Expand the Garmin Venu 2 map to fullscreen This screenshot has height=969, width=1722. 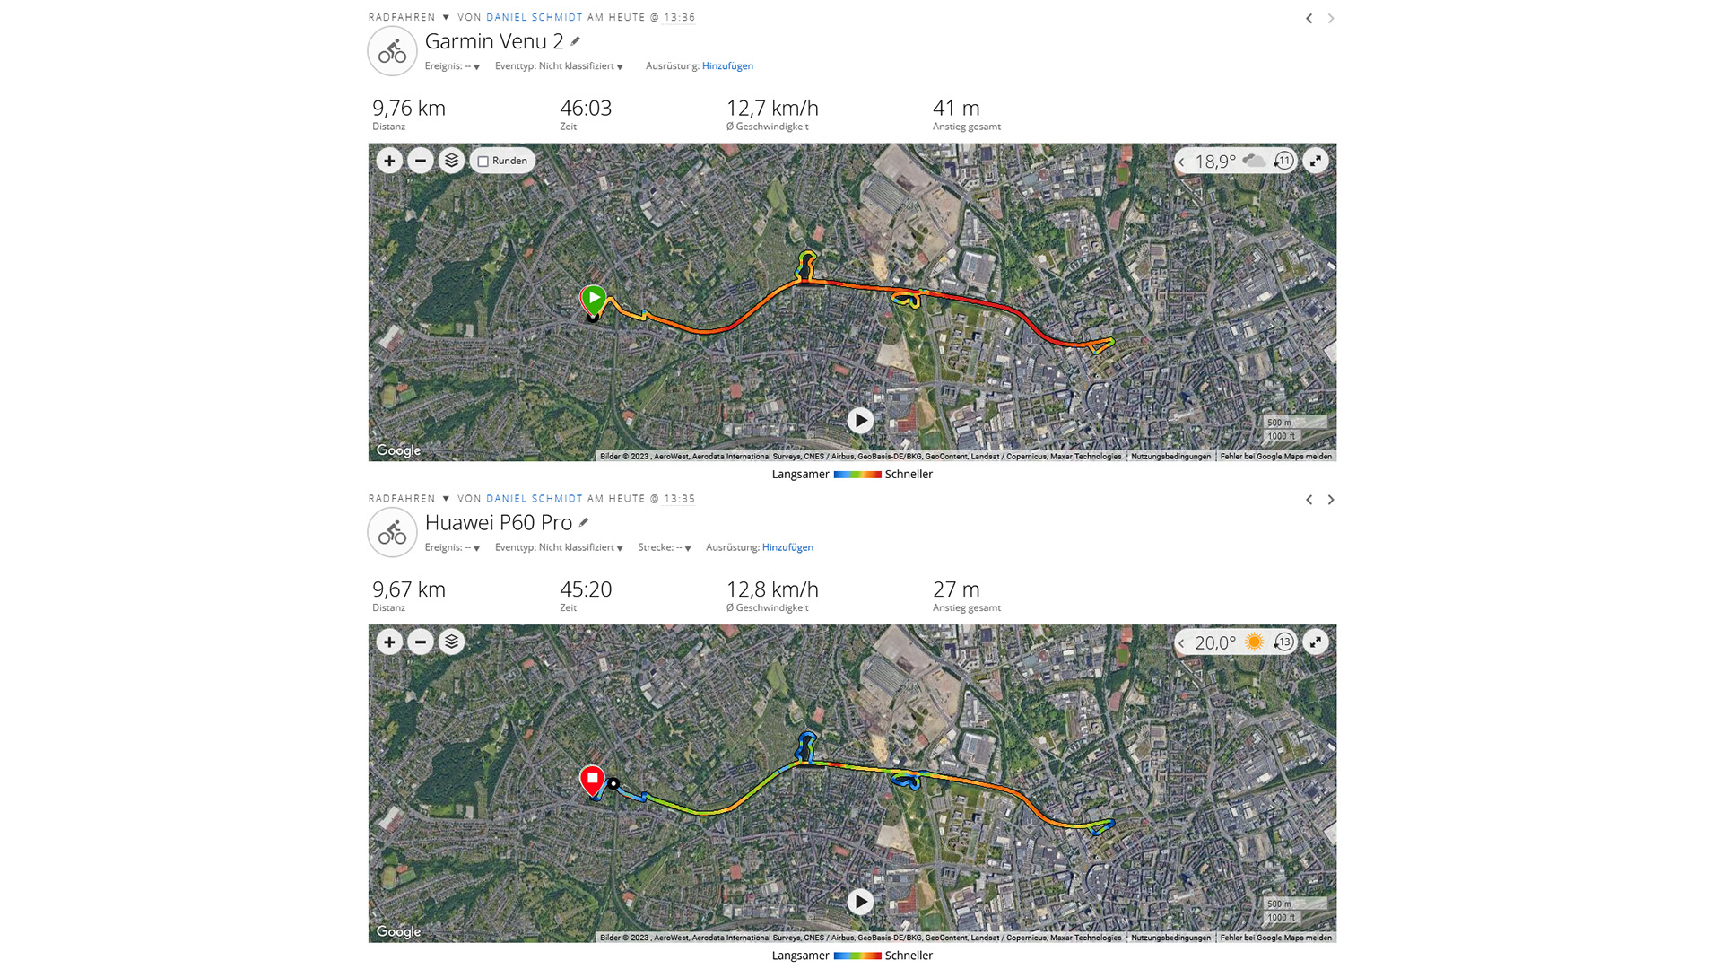click(x=1315, y=161)
